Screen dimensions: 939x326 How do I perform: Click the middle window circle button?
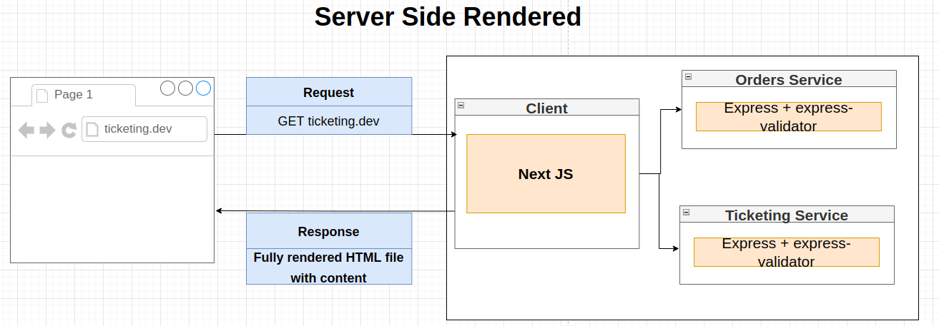185,88
